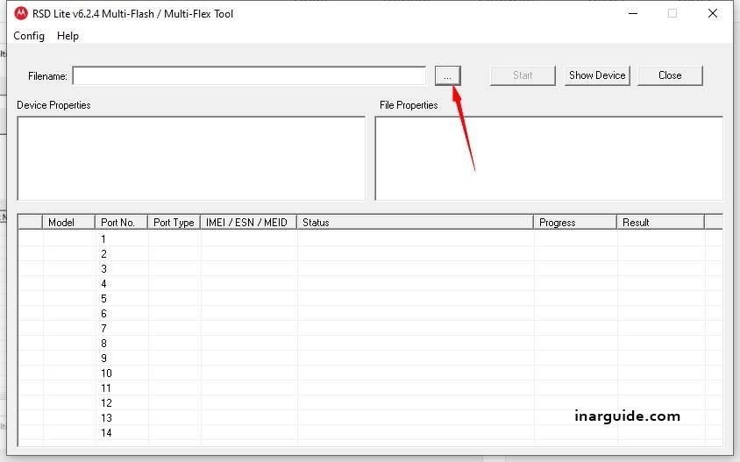
Task: Select port number 5 row
Action: pos(370,299)
